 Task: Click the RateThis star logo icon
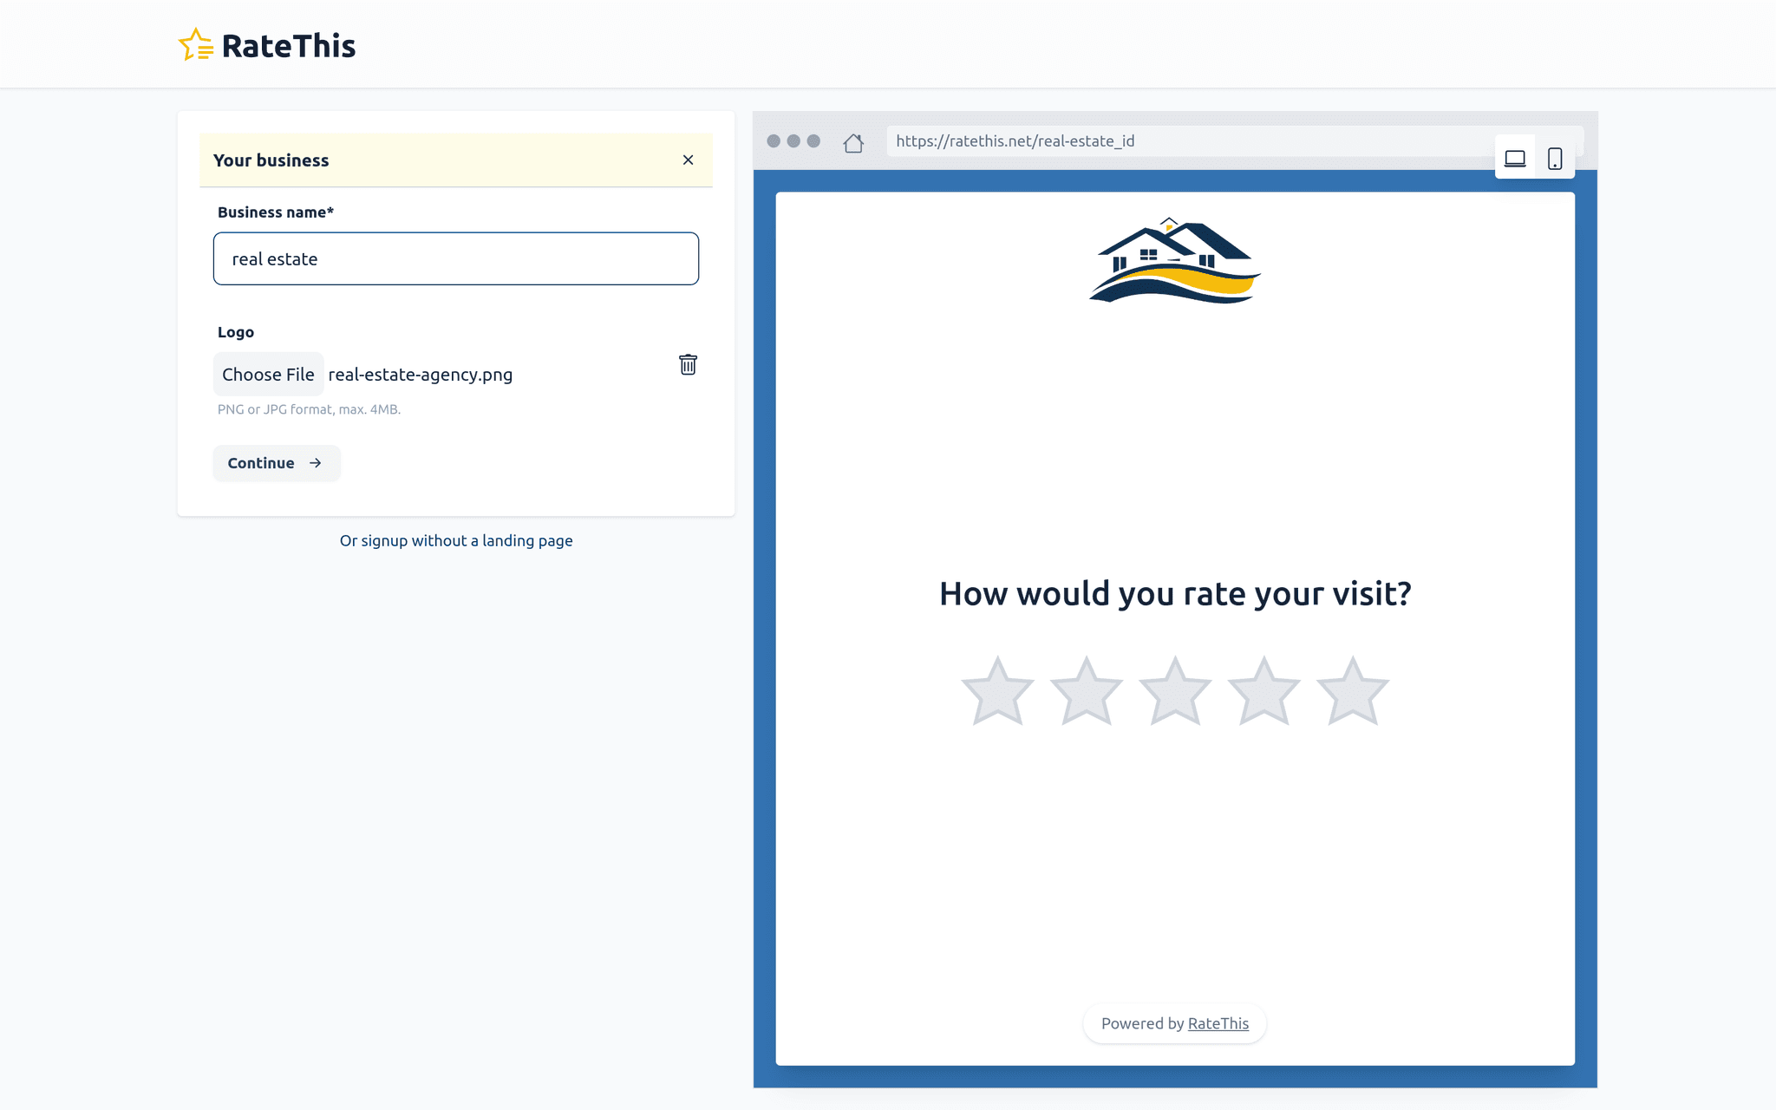click(x=196, y=45)
